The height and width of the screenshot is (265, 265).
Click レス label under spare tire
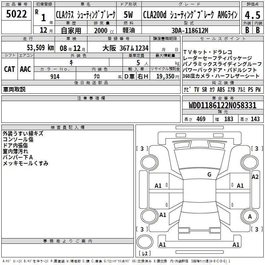point(145,253)
